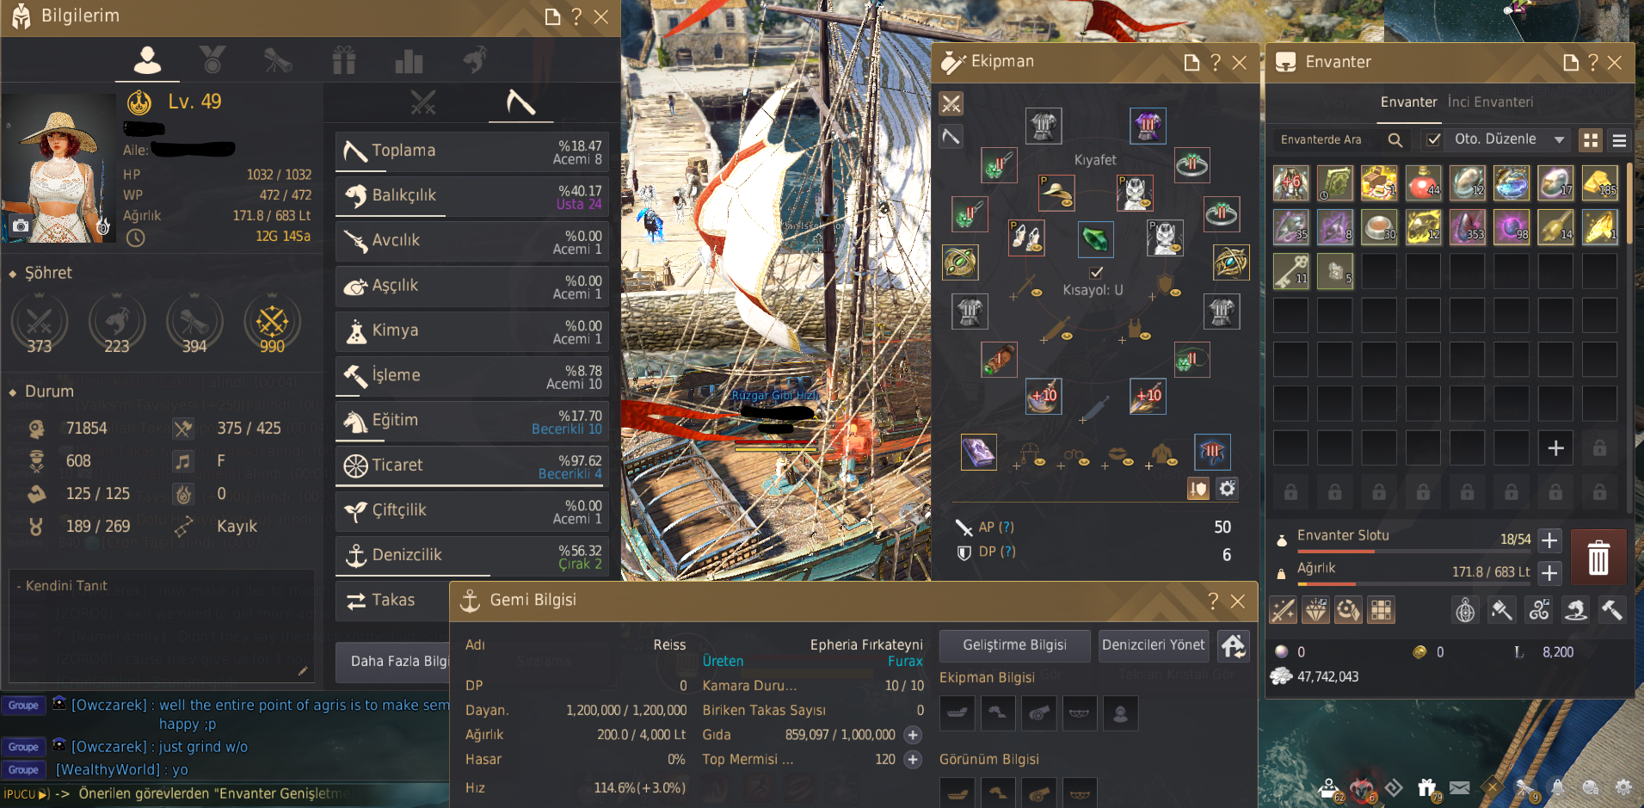Viewport: 1644px width, 808px height.
Task: Open the horse head tab in Bilgilerim
Action: point(474,59)
